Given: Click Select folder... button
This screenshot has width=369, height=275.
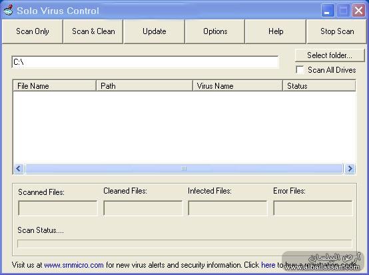Looking at the screenshot, I should pyautogui.click(x=330, y=55).
